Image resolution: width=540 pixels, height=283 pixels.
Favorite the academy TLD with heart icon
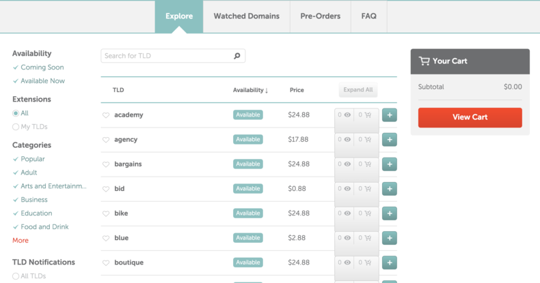pyautogui.click(x=106, y=115)
